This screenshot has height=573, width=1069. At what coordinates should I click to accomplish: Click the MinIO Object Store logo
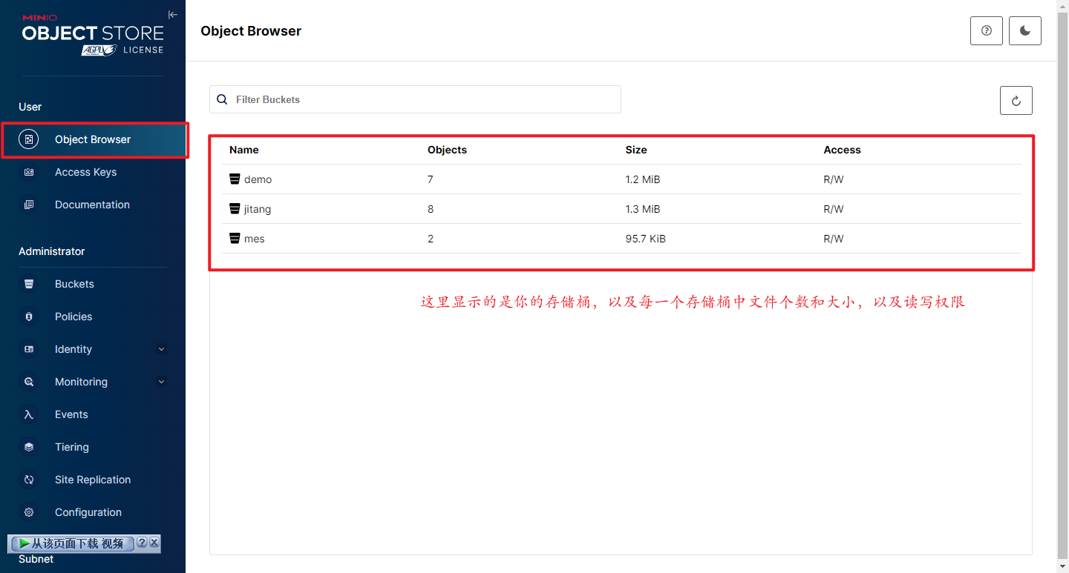(93, 34)
